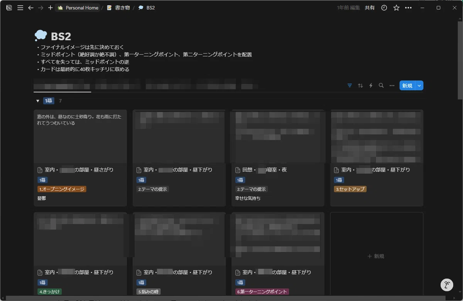Click the 3.セットアップ tag

tap(350, 189)
